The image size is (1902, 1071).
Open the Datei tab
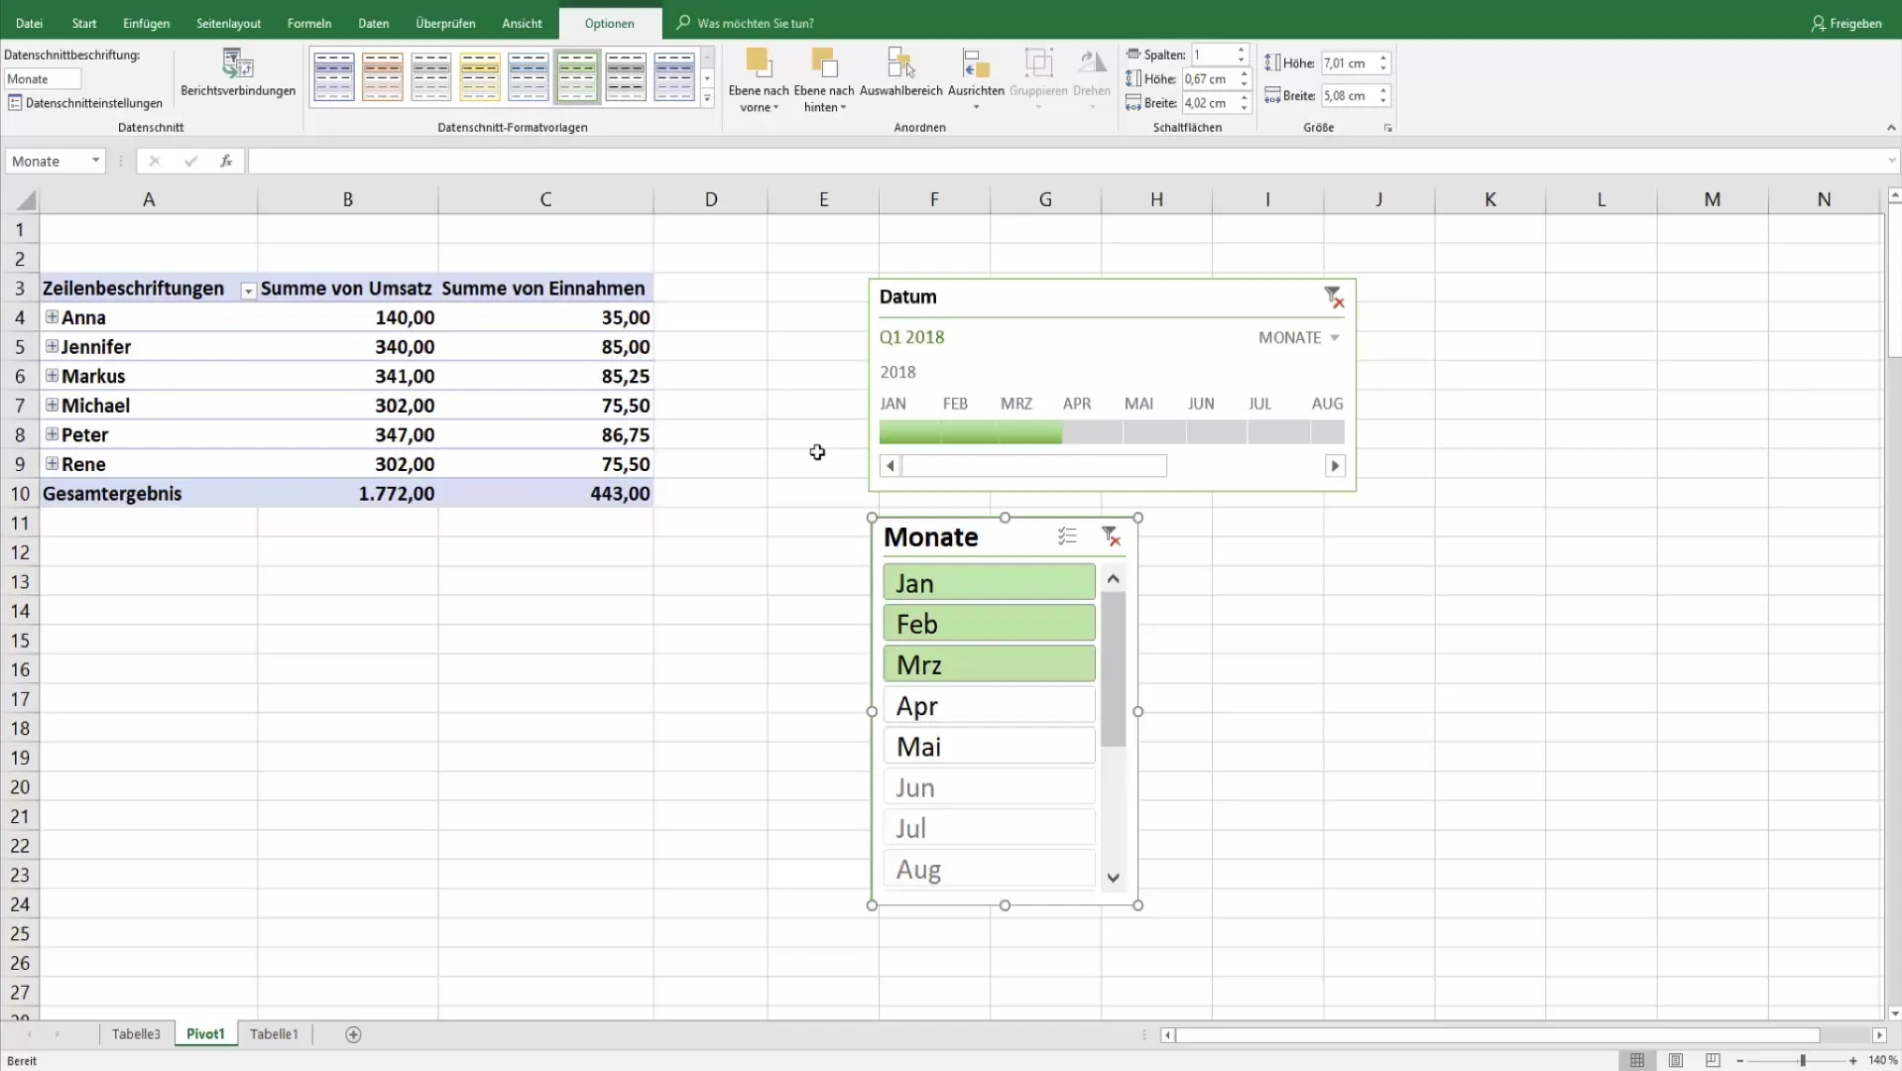tap(29, 23)
